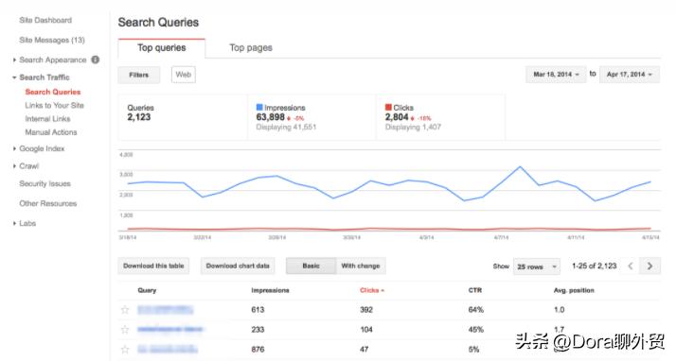This screenshot has height=361, width=676.
Task: Select the Basic view toggle
Action: pos(311,266)
